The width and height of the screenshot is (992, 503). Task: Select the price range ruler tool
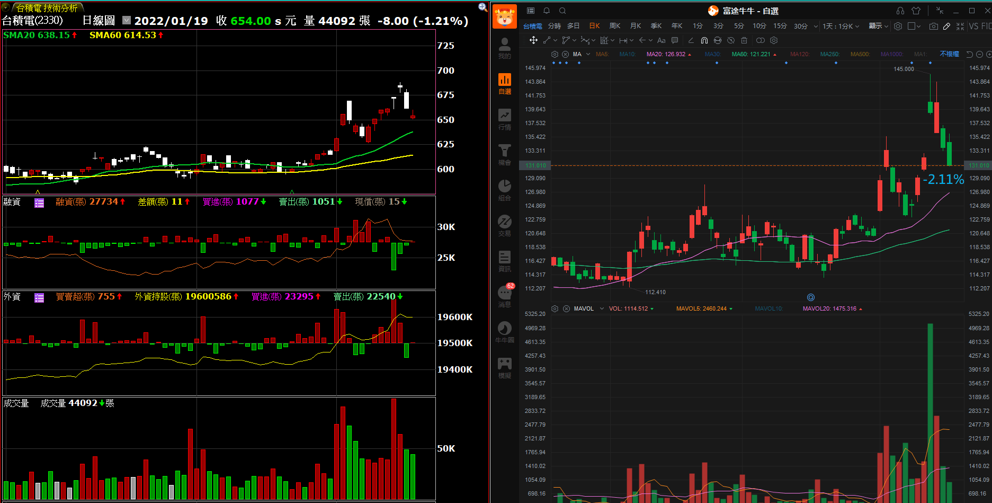[x=623, y=40]
